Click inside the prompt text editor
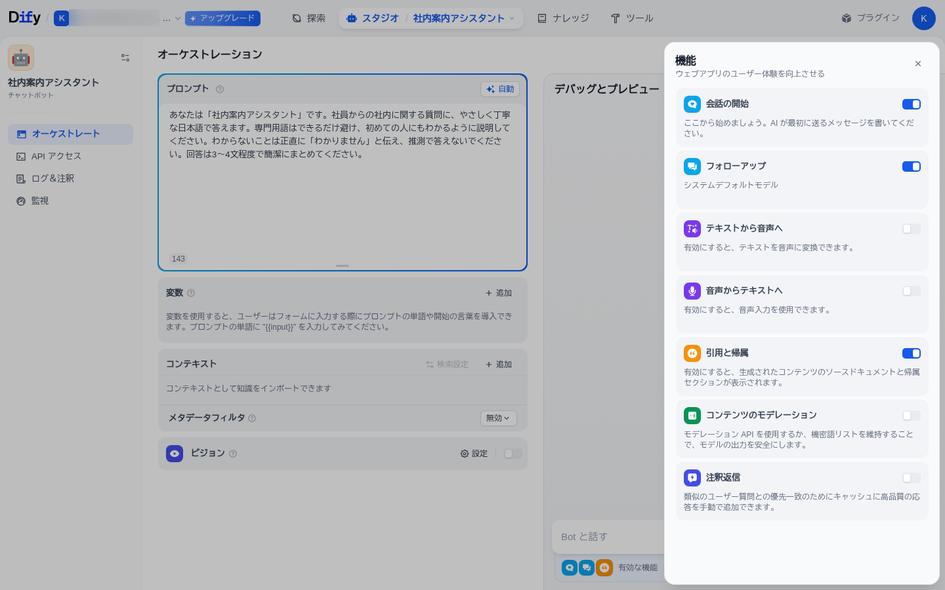 tap(343, 177)
